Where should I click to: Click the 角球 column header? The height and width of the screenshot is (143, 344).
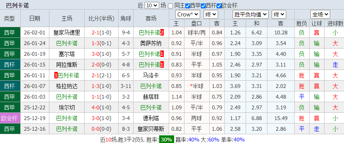pyautogui.click(x=126, y=18)
